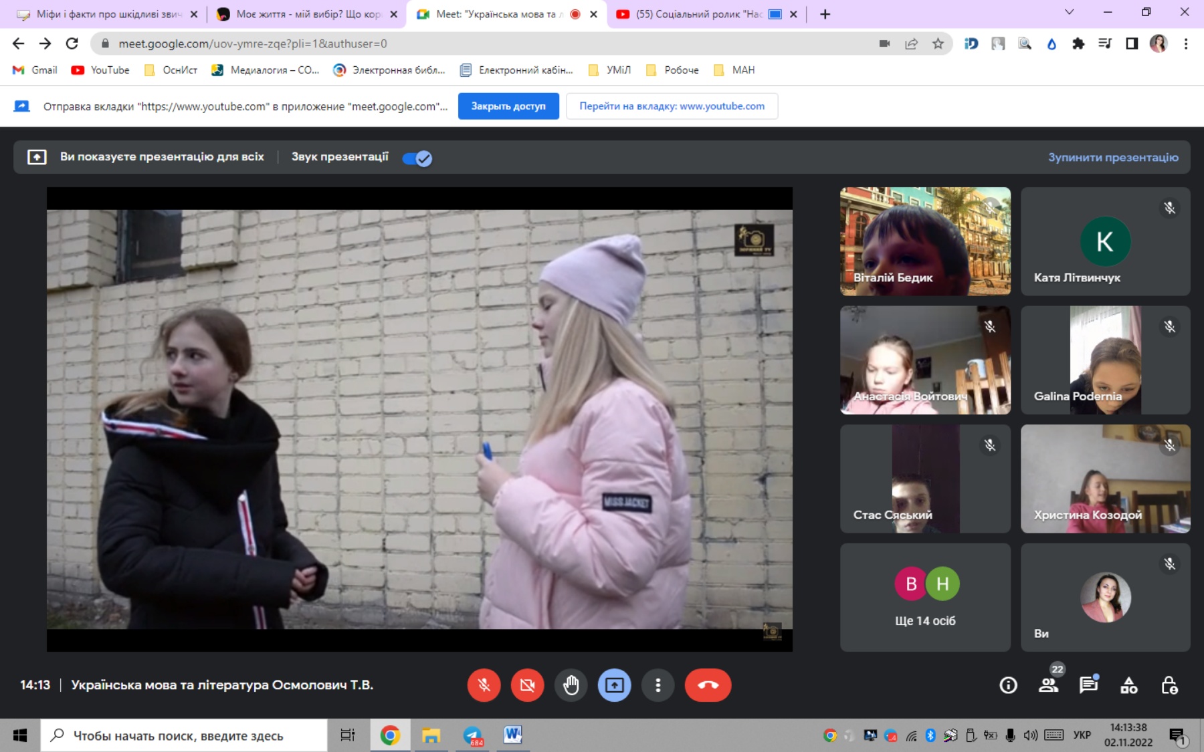Click the present screen icon

[x=614, y=685]
